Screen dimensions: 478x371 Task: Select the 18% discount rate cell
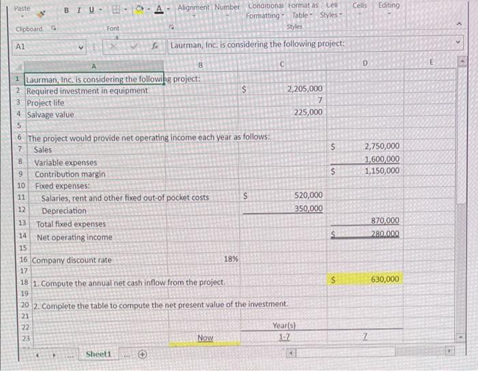pyautogui.click(x=203, y=259)
